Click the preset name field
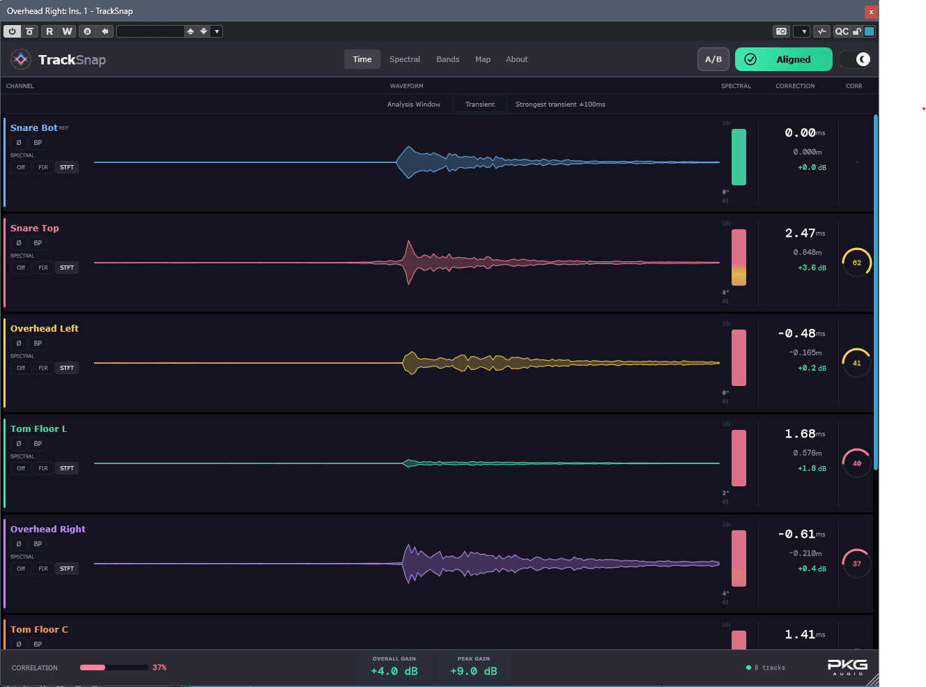Screen dimensions: 926x687 (150, 31)
